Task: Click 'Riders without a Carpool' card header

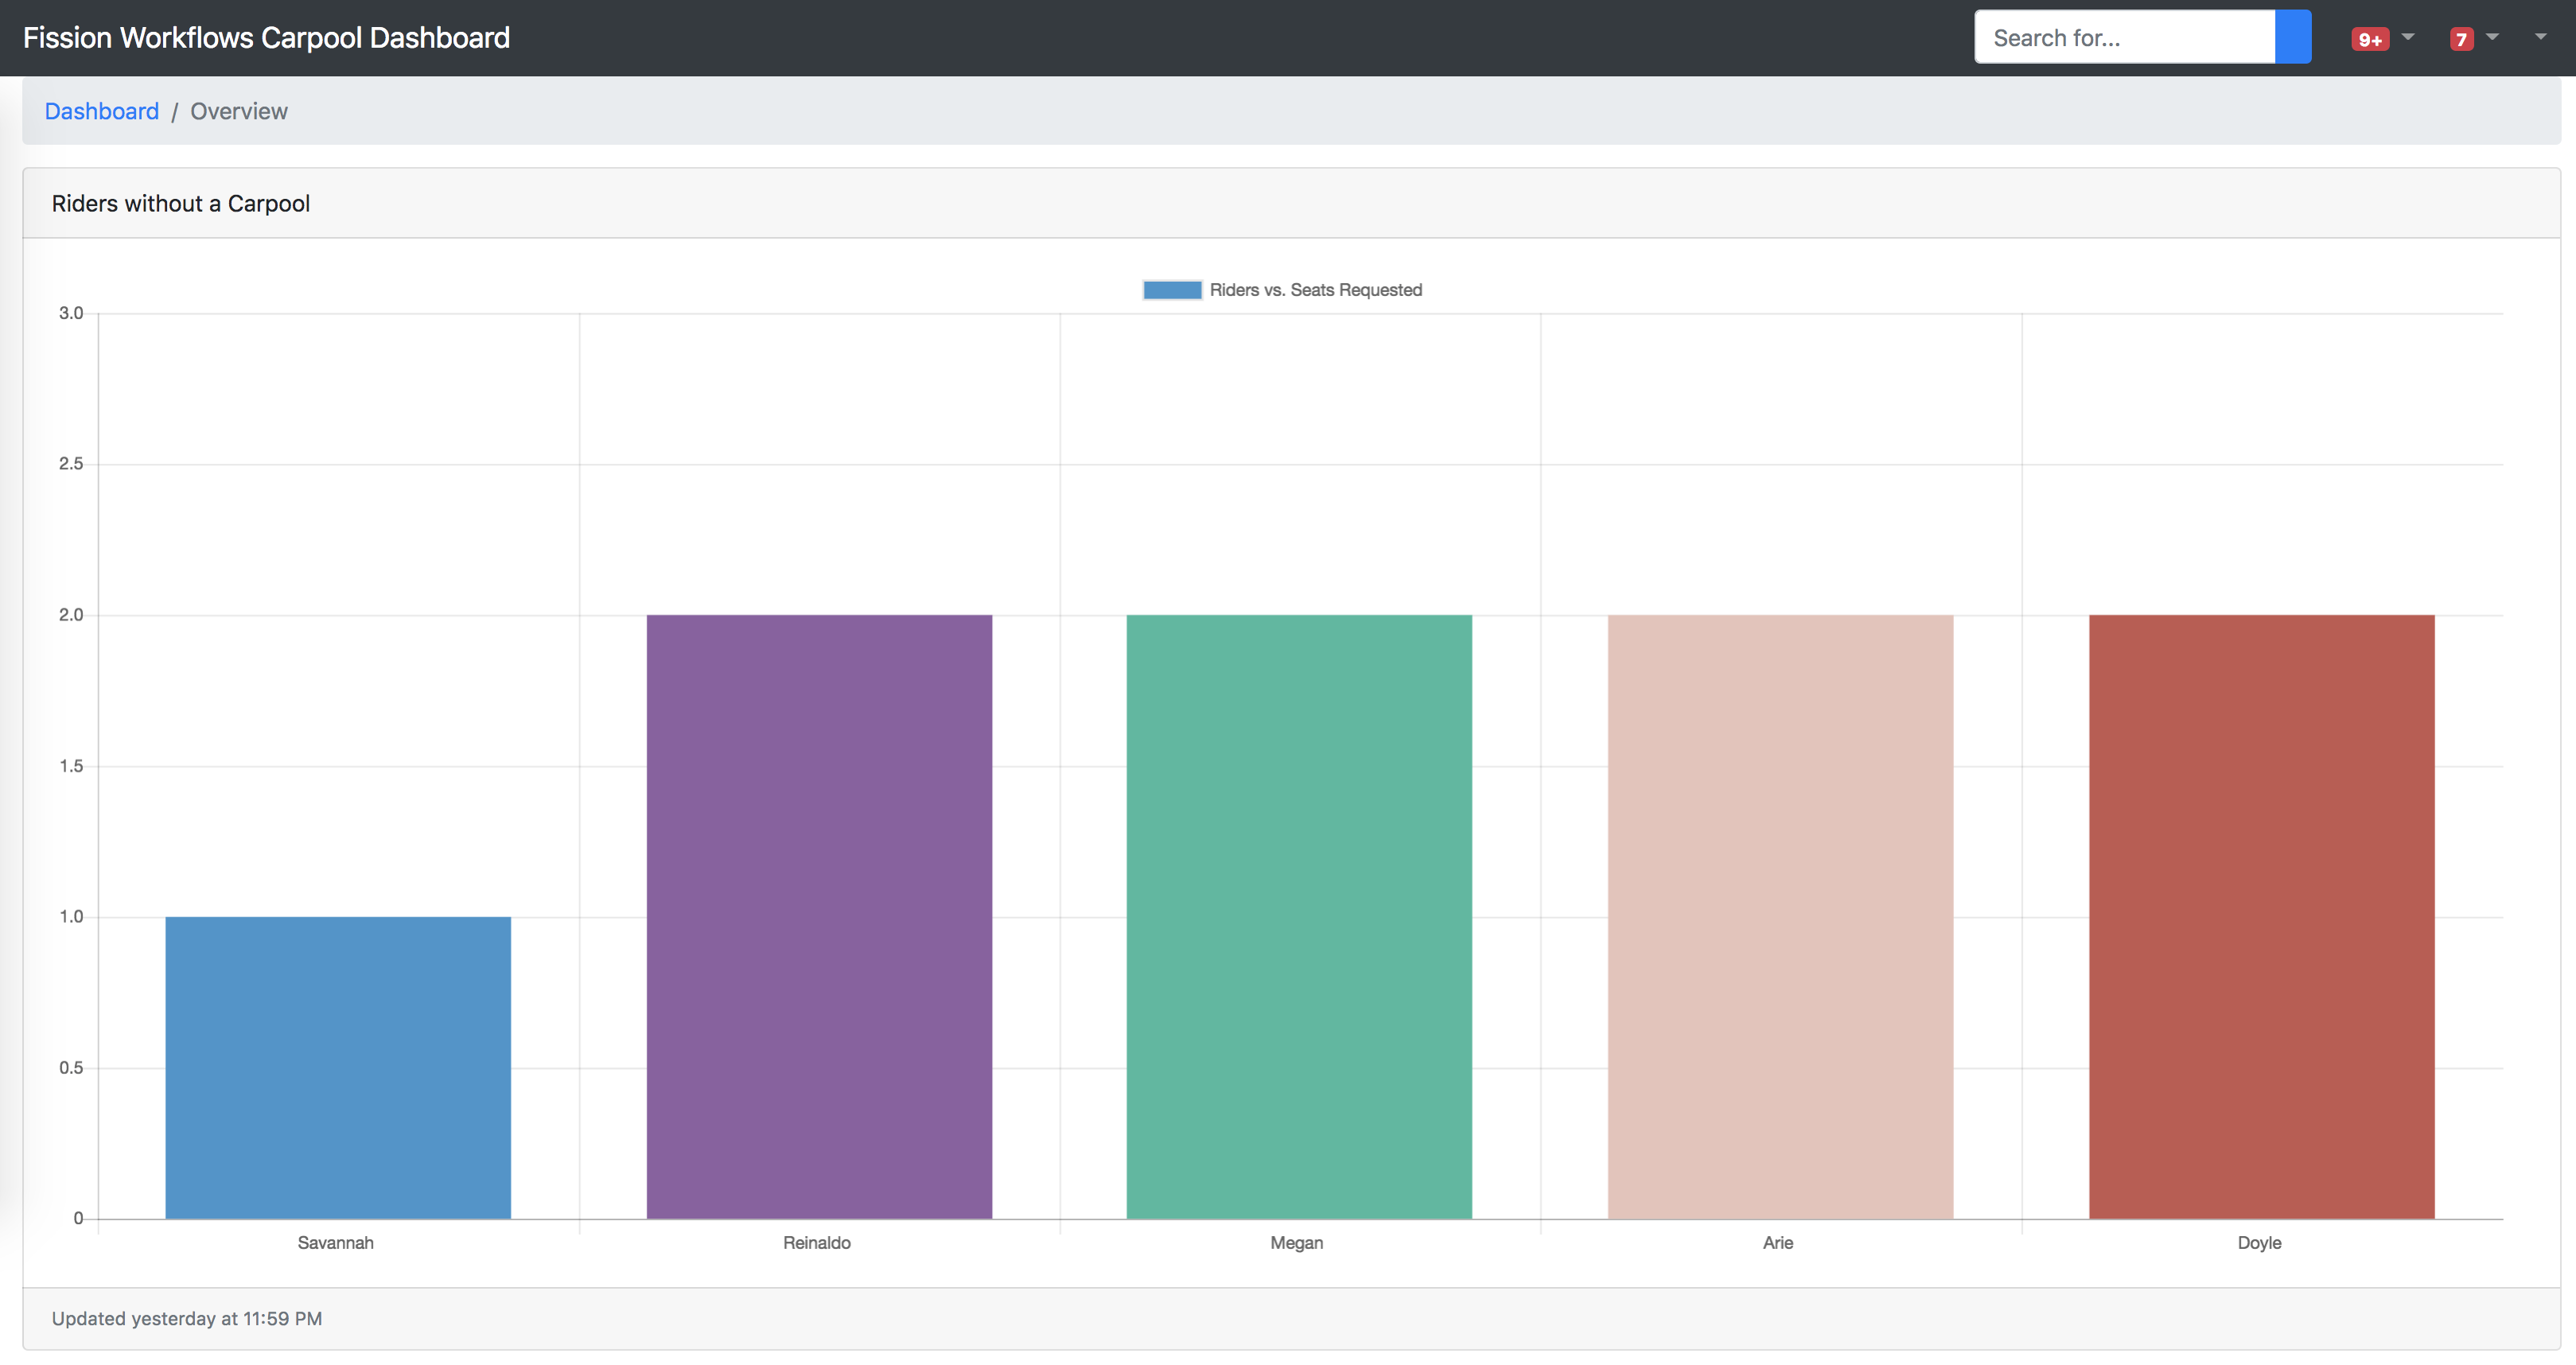Action: click(x=1291, y=203)
